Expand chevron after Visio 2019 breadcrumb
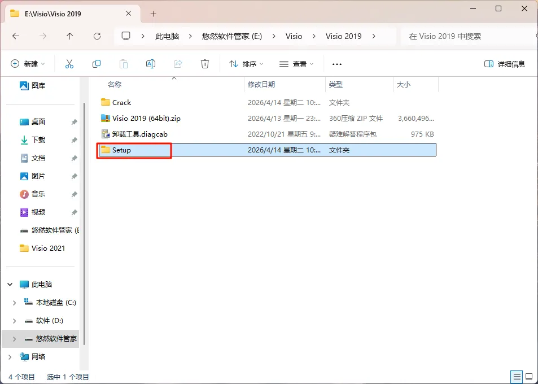Viewport: 538px width, 384px height. point(374,36)
